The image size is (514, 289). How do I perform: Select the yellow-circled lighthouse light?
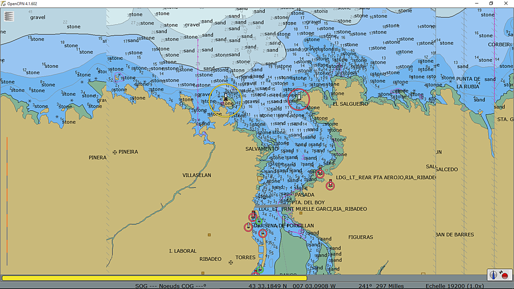point(226,99)
